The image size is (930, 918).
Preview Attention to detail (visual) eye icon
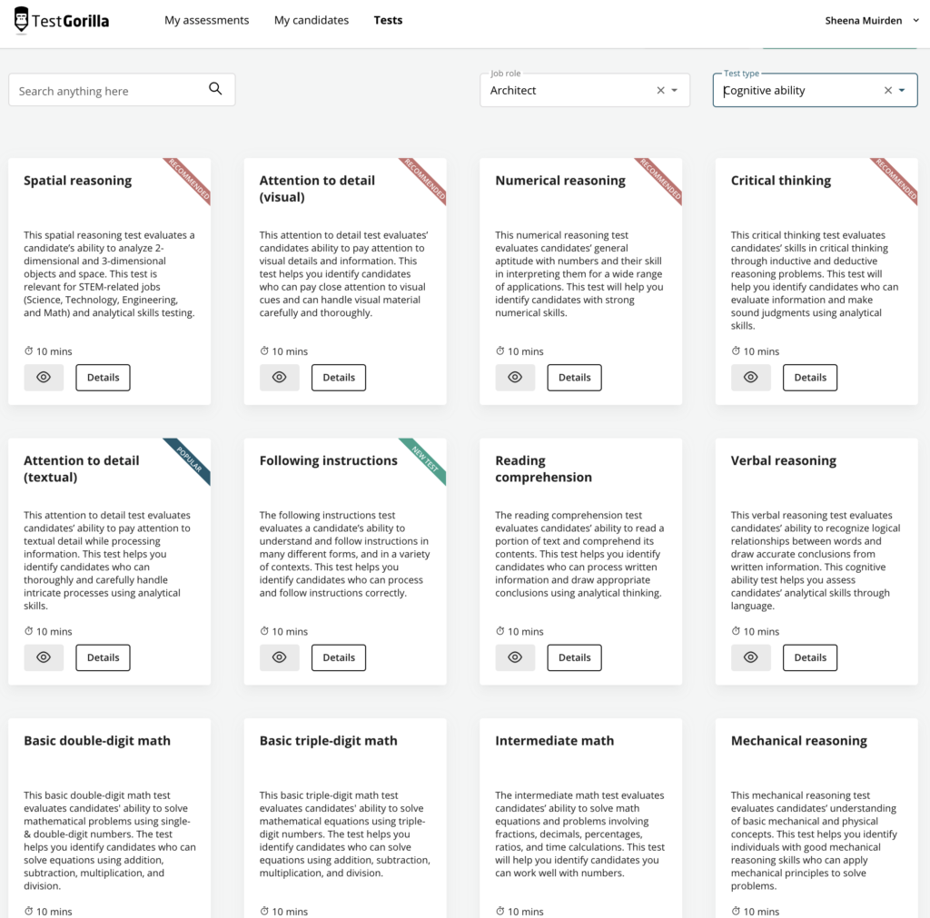pyautogui.click(x=280, y=377)
